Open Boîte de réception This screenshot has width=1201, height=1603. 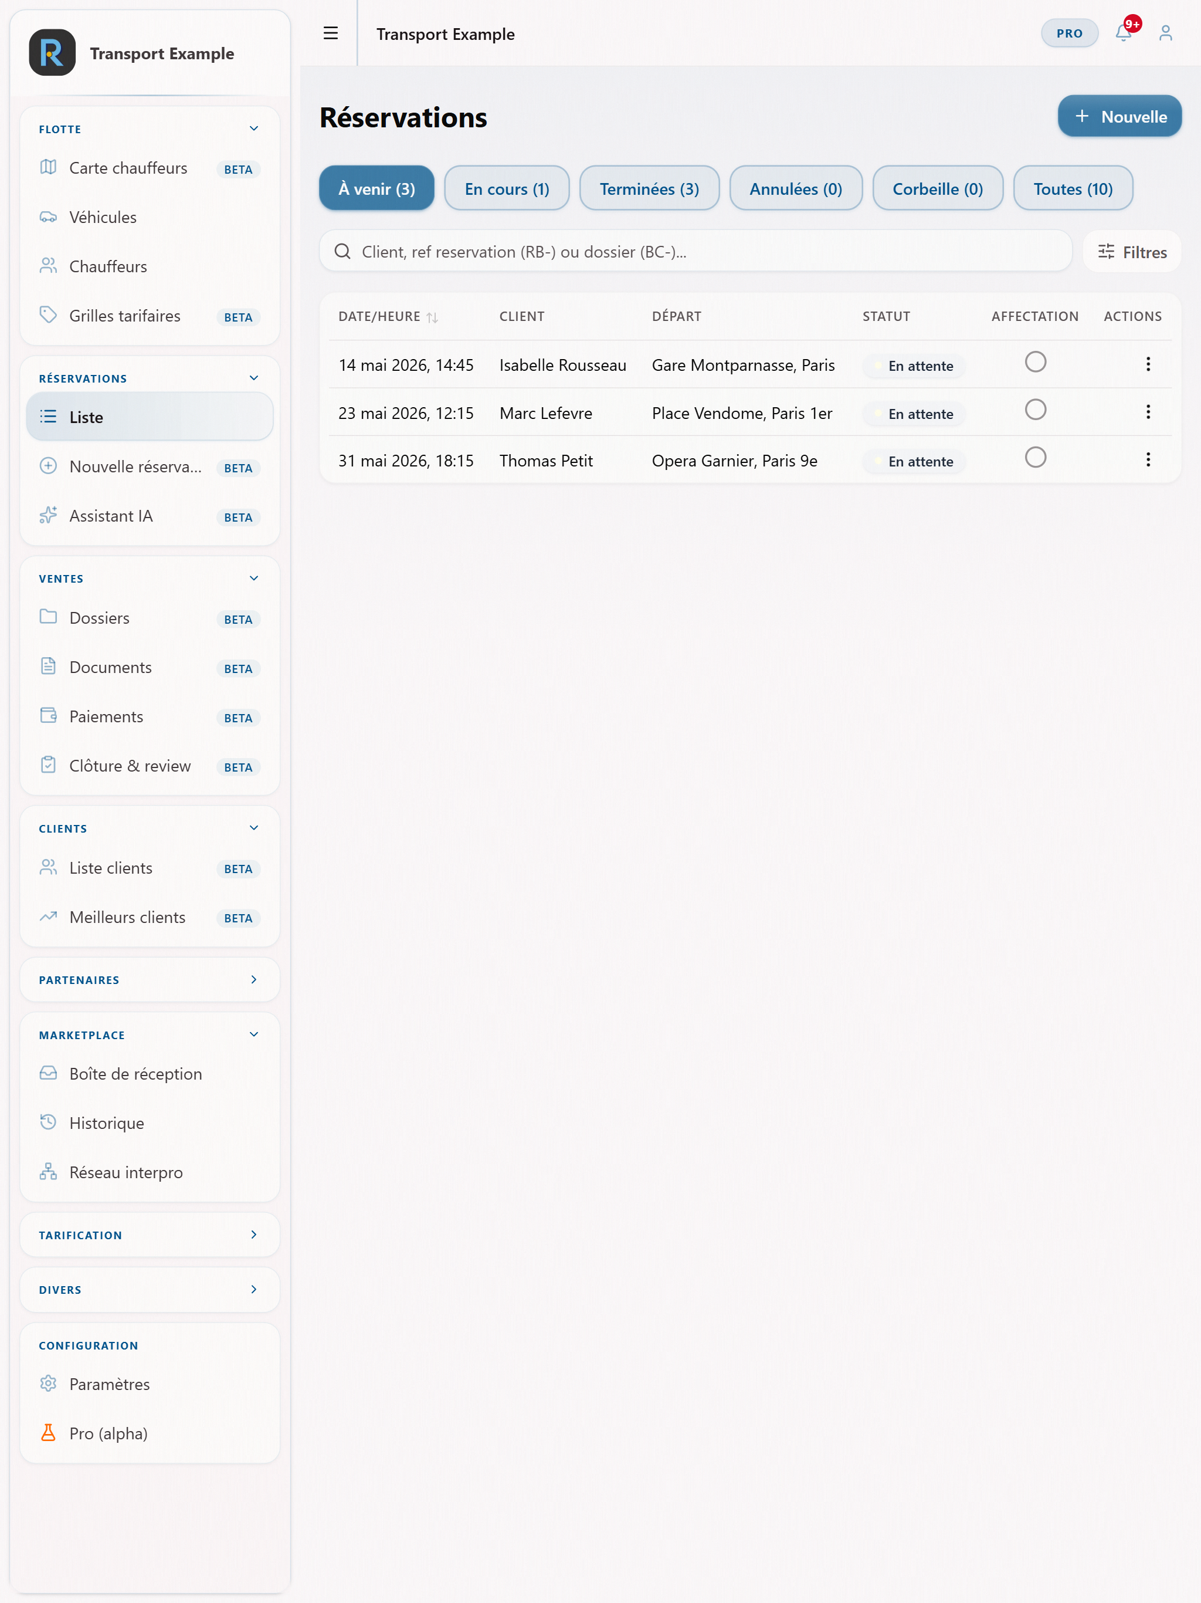pyautogui.click(x=150, y=1073)
